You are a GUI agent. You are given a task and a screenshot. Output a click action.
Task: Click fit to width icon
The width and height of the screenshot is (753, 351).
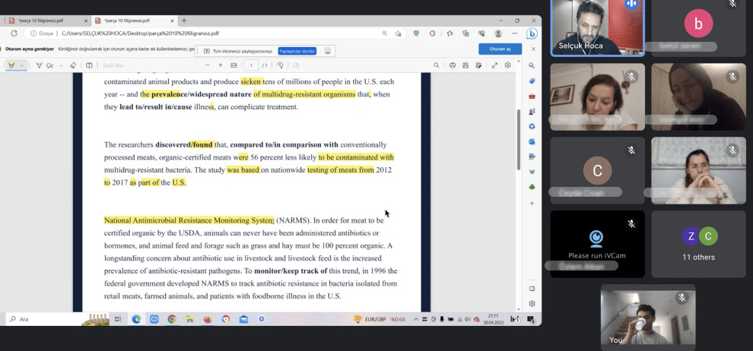point(234,65)
